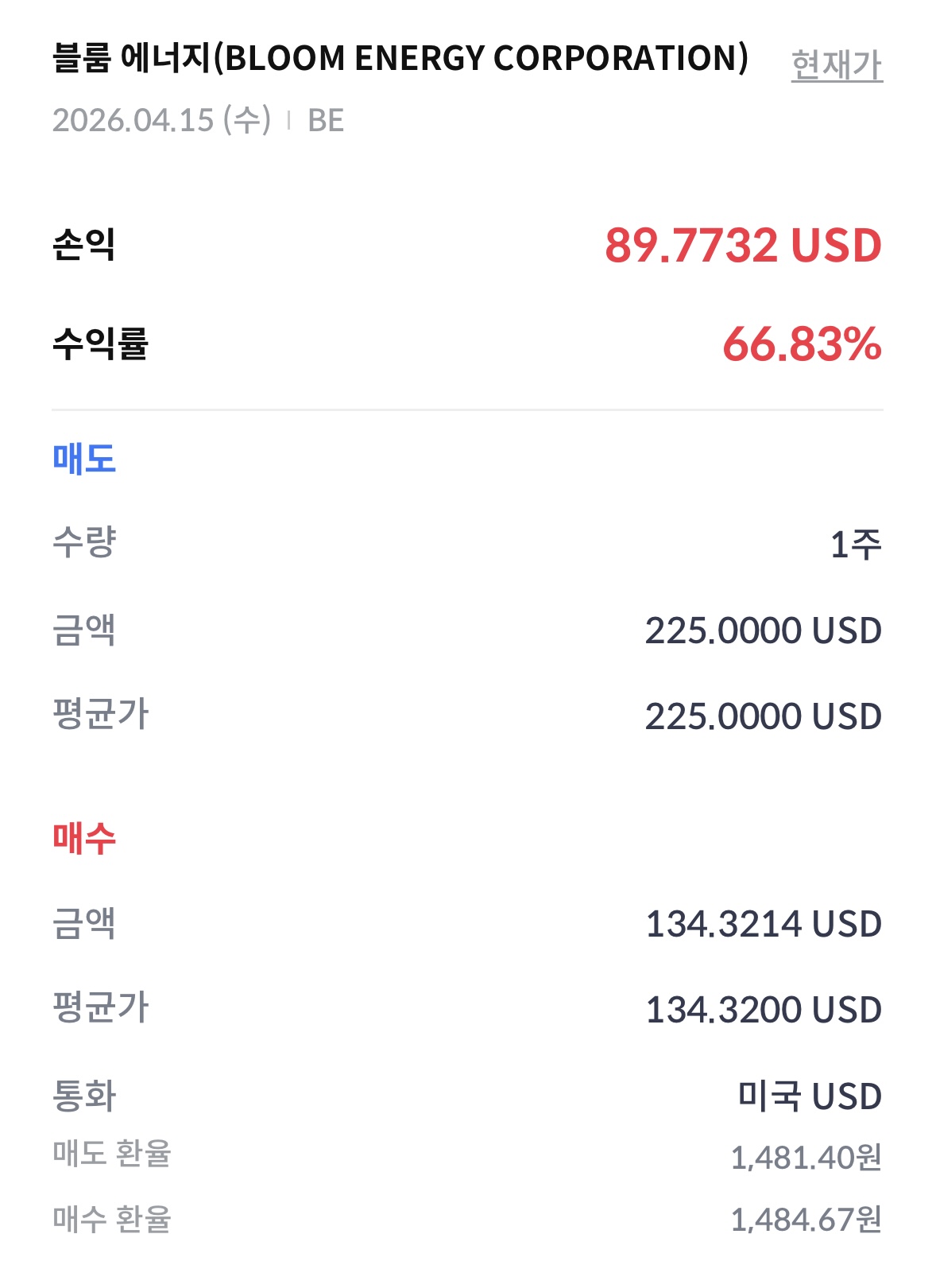This screenshot has height=1265, width=936.
Task: Select the buy amount 134.3214 USD
Action: click(x=763, y=924)
